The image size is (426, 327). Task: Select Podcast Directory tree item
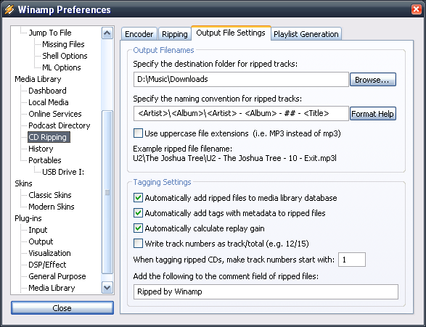60,125
